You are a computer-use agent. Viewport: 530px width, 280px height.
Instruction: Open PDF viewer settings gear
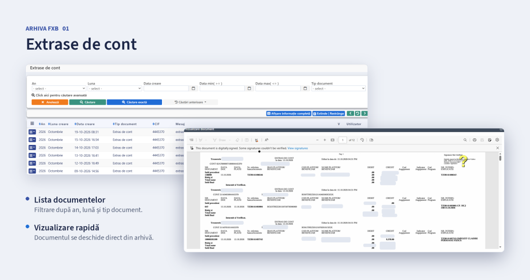tap(497, 140)
